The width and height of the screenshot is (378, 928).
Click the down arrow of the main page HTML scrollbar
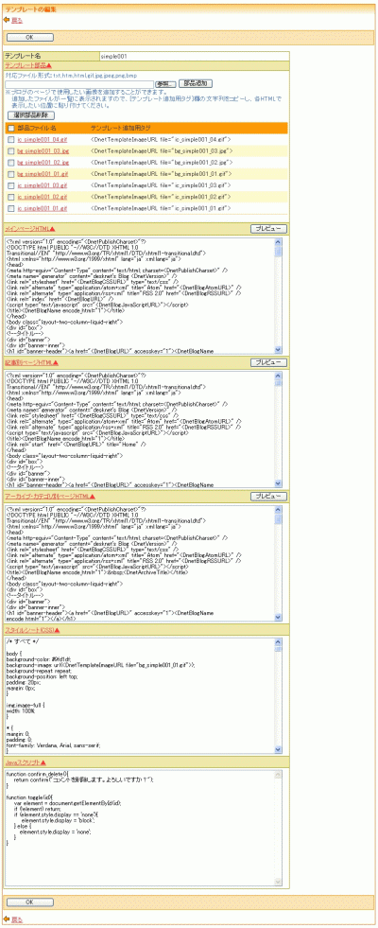tap(279, 350)
